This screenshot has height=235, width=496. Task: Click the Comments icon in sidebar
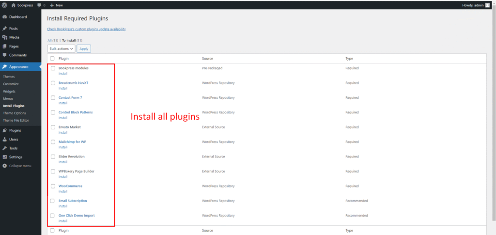click(5, 55)
